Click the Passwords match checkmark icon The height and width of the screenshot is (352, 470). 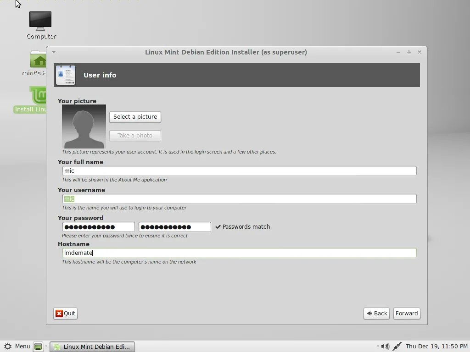(x=218, y=227)
